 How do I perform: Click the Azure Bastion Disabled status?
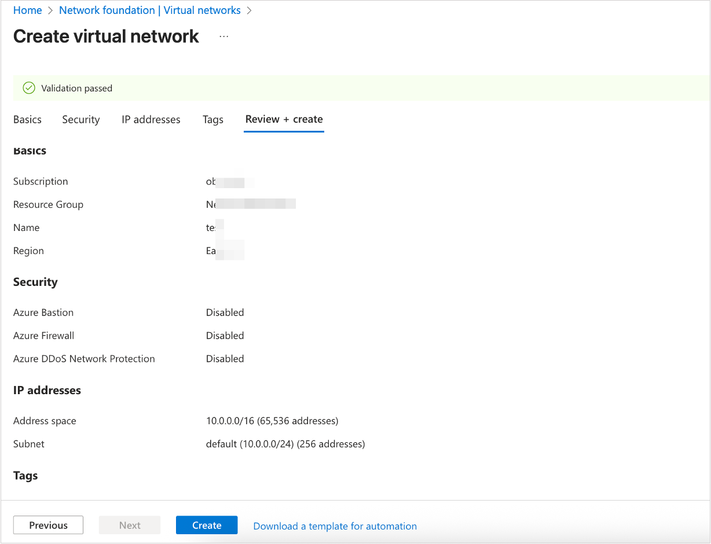point(225,313)
